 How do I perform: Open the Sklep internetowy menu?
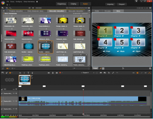point(29,2)
